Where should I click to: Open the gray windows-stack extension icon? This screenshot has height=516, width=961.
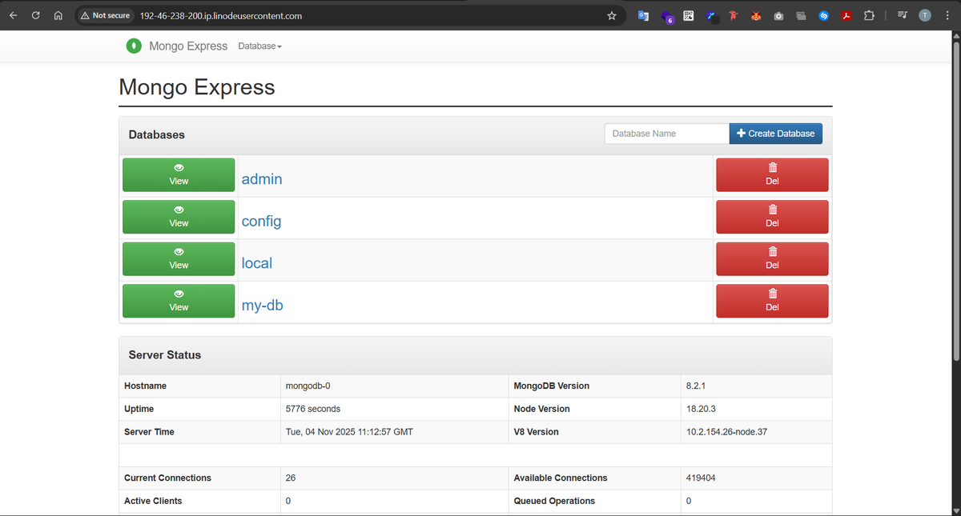click(802, 15)
